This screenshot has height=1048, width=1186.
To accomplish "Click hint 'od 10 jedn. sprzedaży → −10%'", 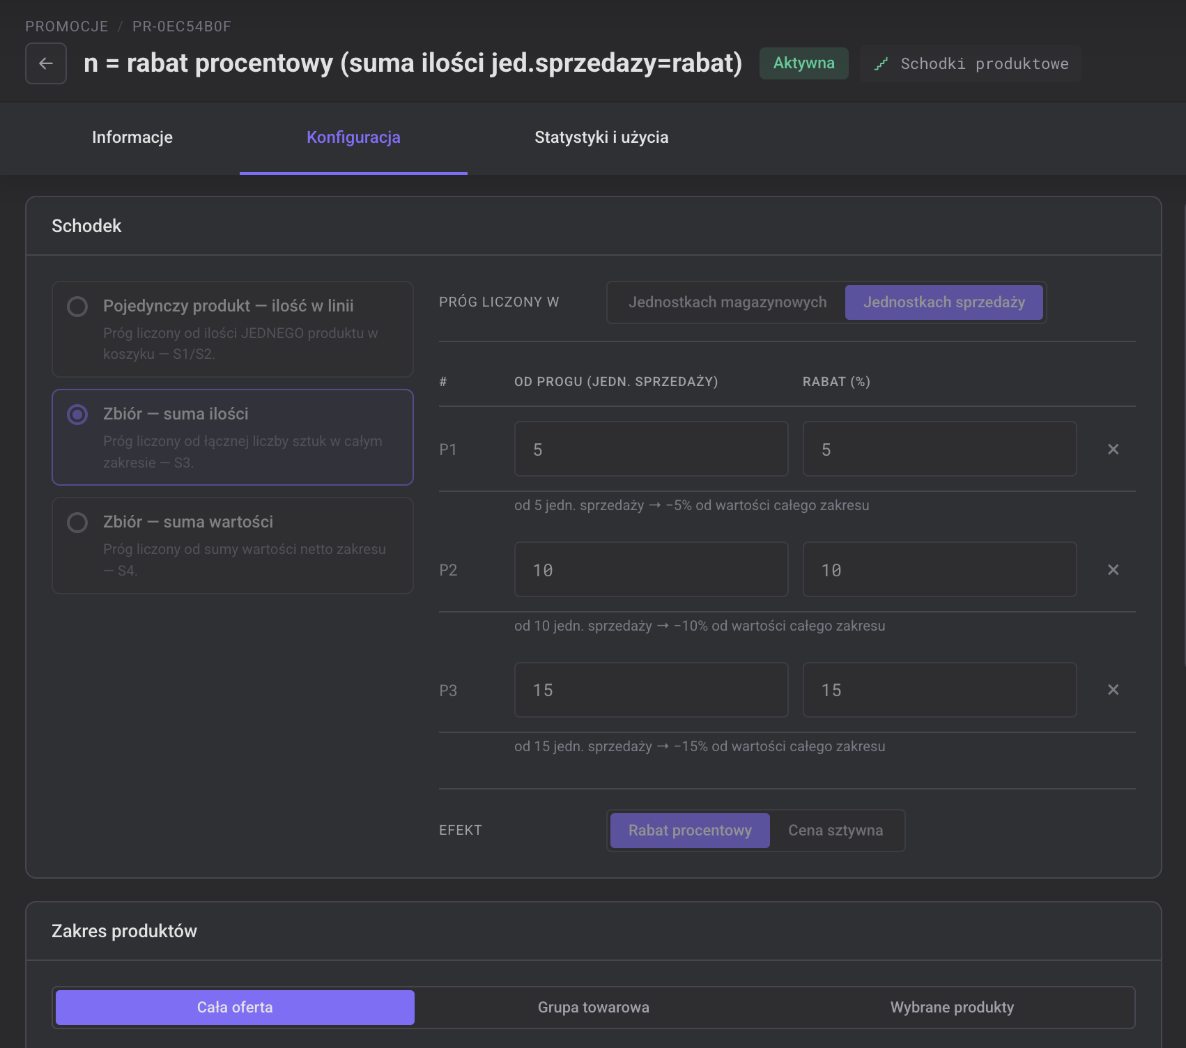I will coord(700,626).
